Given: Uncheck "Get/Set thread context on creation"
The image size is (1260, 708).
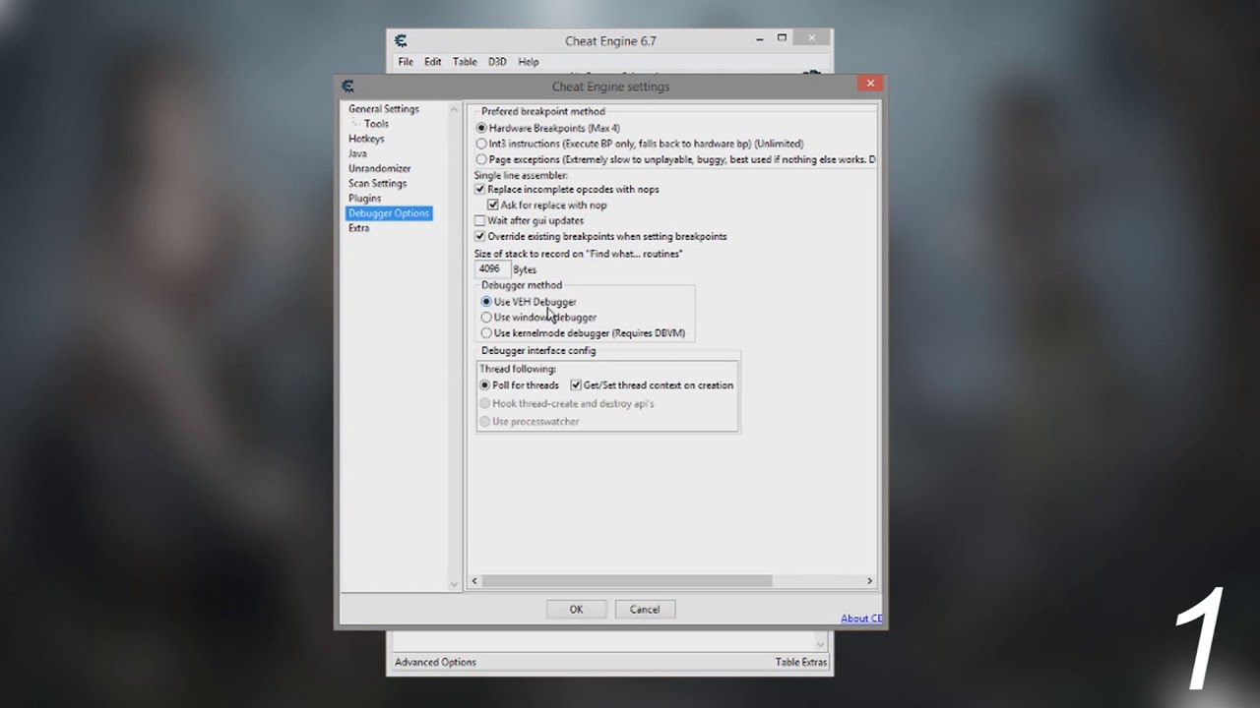Looking at the screenshot, I should pos(576,384).
